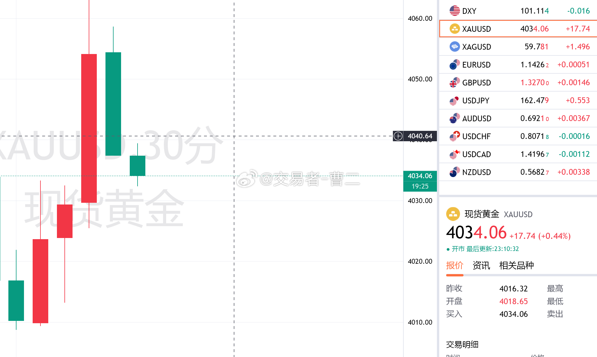Click the plus icon beside 4040.64 crosshair label
The height and width of the screenshot is (357, 597).
(398, 136)
